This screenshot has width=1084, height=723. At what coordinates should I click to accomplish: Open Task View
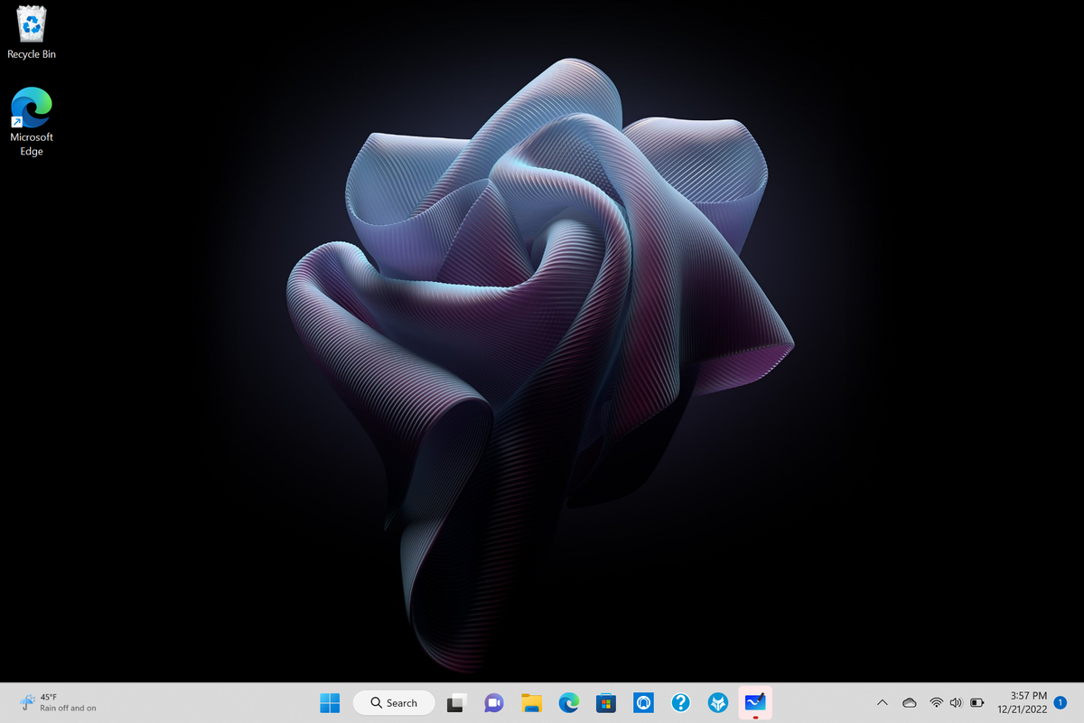click(454, 702)
